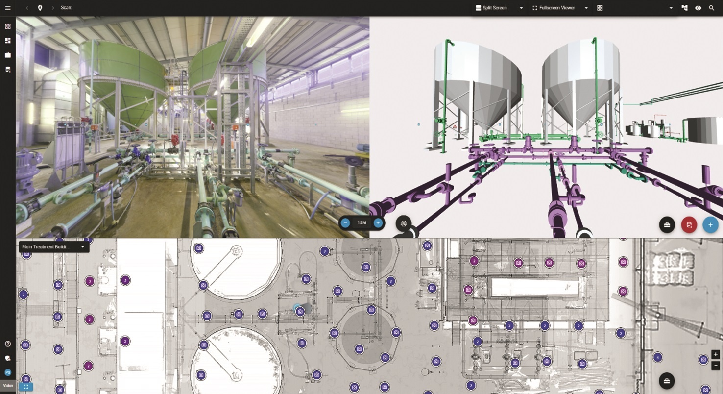Click the search magnifier icon

click(x=711, y=8)
